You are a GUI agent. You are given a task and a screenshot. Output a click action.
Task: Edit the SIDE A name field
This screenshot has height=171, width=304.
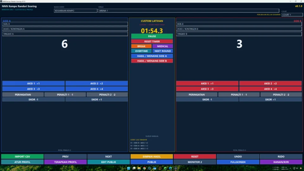coord(65,24)
